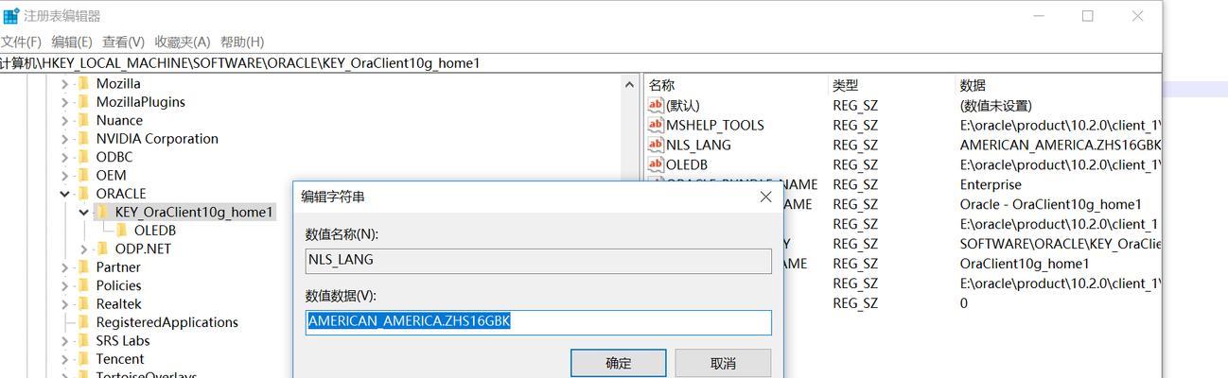
Task: Click the AMERICAN_AMERICA.ZHS16GBK data cell in list
Action: (1060, 145)
